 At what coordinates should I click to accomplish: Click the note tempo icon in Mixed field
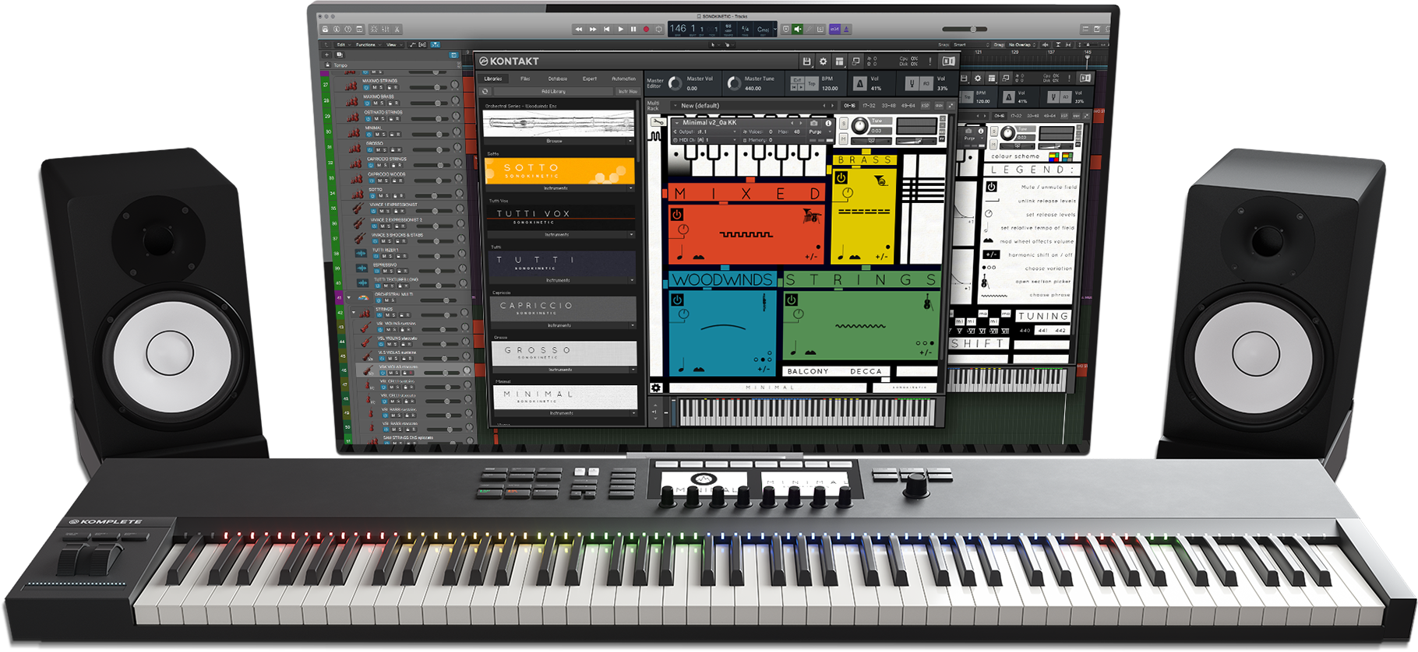pyautogui.click(x=680, y=252)
